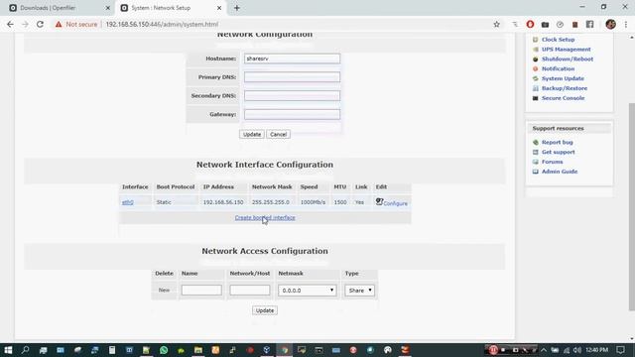Open the Clock Setup link

[558, 40]
